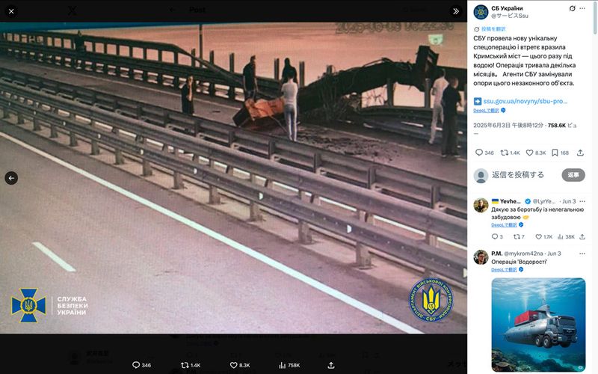Open the СБ України profile avatar
The width and height of the screenshot is (598, 374).
[481, 12]
